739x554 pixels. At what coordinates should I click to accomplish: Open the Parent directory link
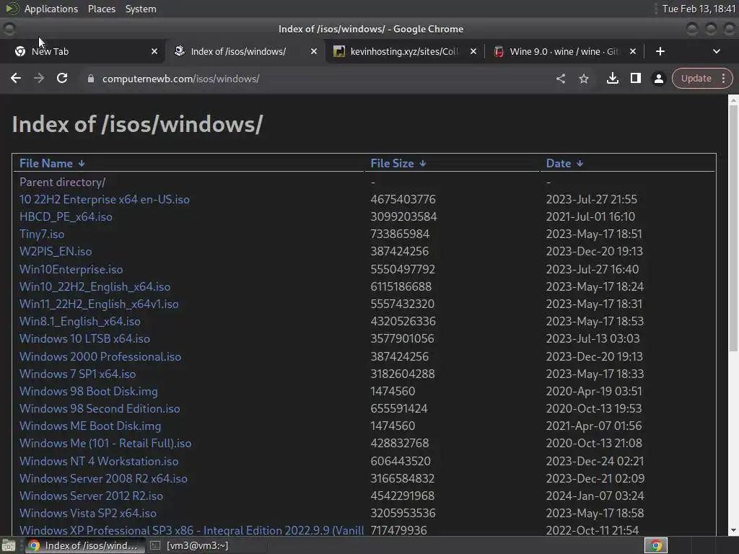62,182
